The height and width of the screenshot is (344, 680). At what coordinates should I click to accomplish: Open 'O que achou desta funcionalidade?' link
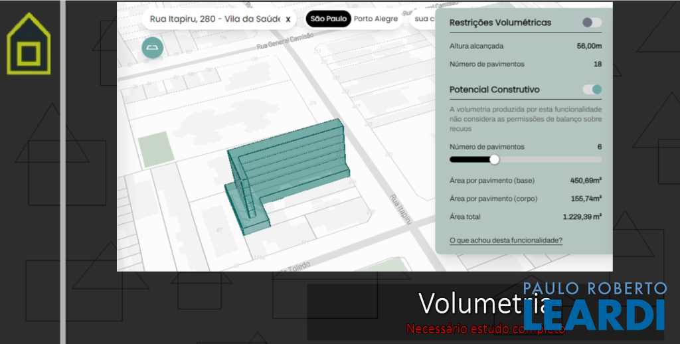[506, 240]
